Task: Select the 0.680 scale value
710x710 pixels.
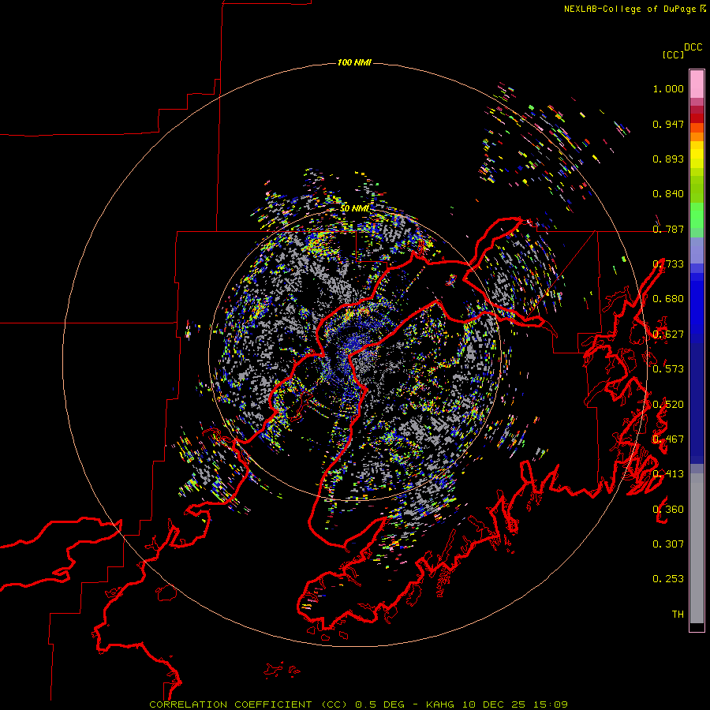Action: 668,299
